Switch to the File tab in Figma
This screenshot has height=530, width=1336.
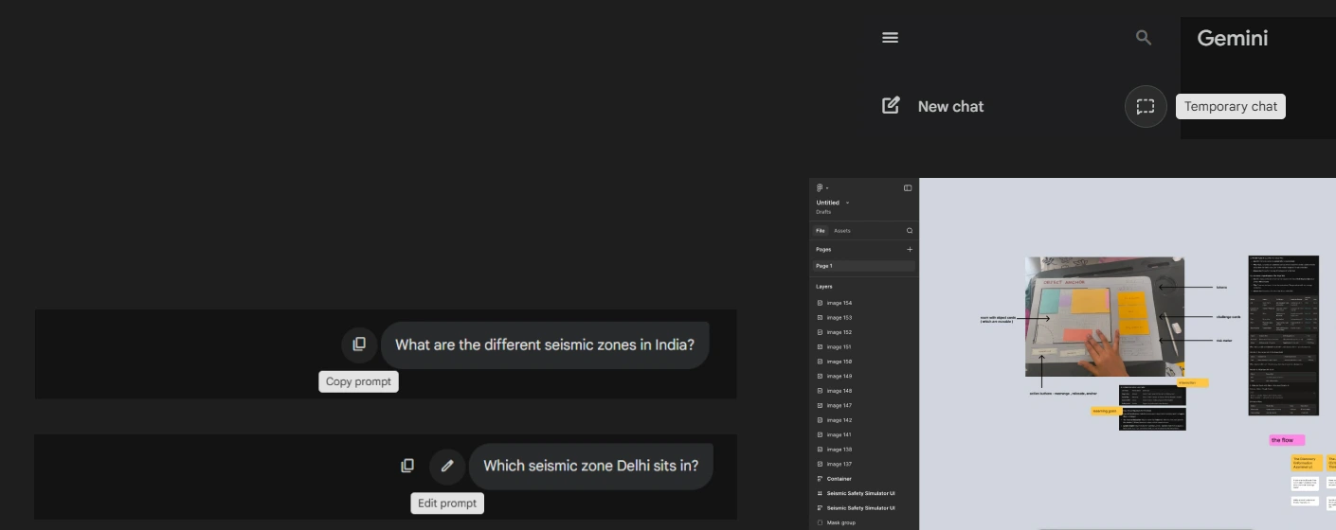coord(821,231)
